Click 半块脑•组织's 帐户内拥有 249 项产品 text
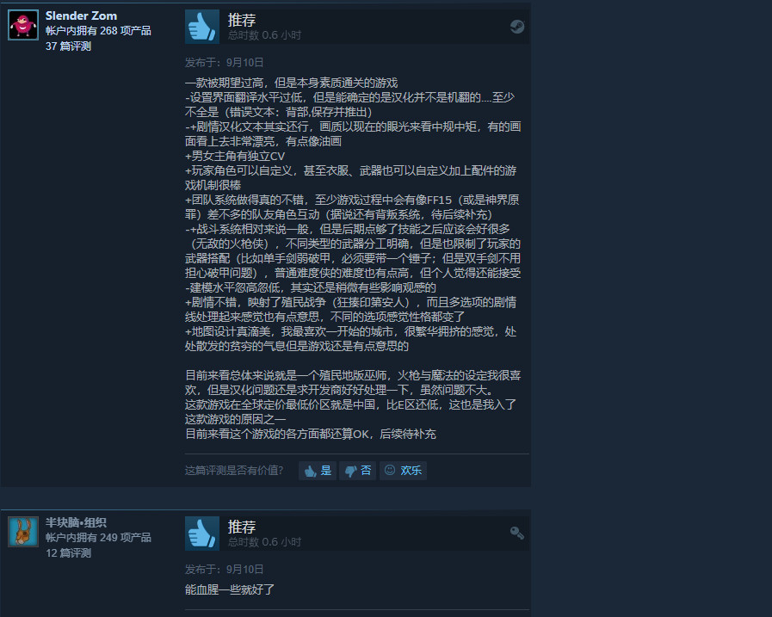 (98, 538)
